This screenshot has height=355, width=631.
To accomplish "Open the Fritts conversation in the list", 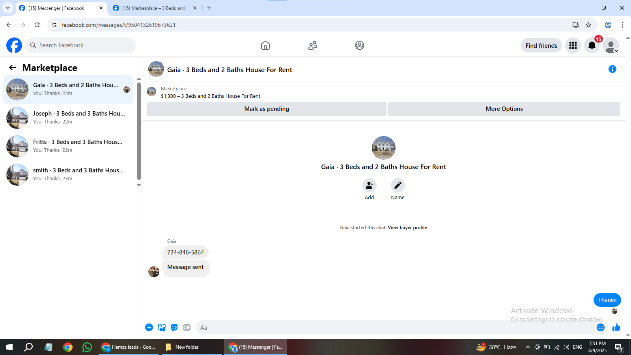I will click(x=68, y=146).
